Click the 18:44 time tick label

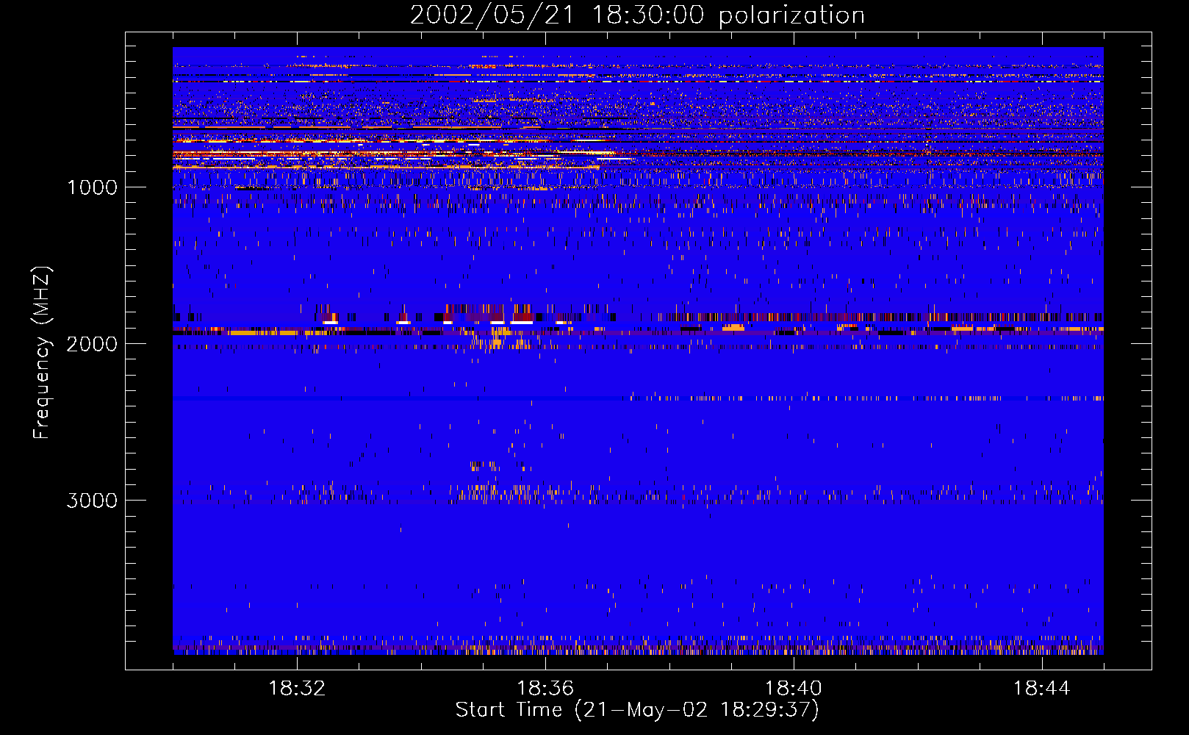pyautogui.click(x=1041, y=689)
